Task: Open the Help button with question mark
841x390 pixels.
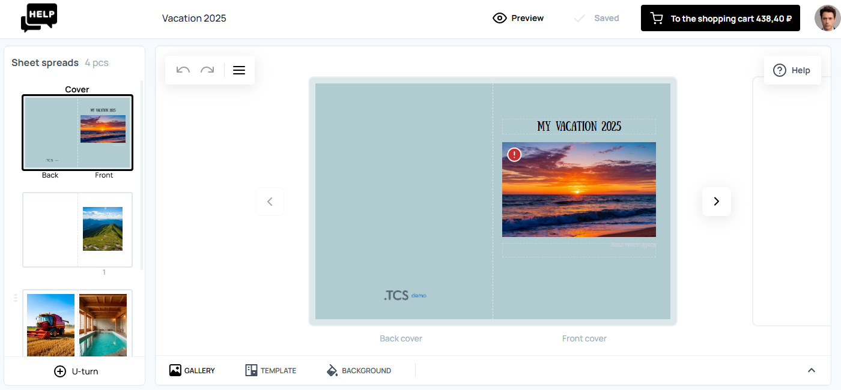Action: coord(792,70)
